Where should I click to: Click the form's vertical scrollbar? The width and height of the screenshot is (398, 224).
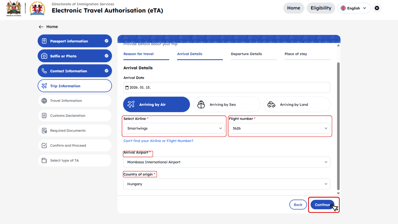point(338,126)
